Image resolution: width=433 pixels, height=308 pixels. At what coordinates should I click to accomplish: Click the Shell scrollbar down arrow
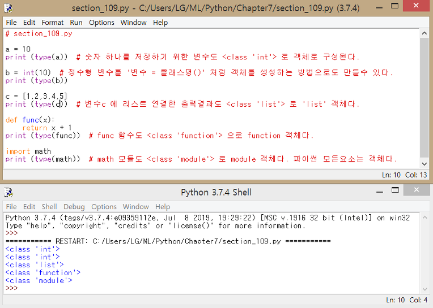(424, 289)
